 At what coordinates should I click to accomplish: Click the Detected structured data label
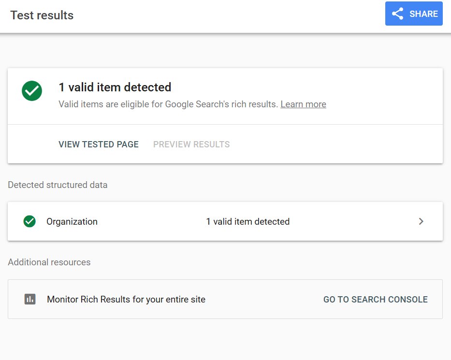coord(58,185)
